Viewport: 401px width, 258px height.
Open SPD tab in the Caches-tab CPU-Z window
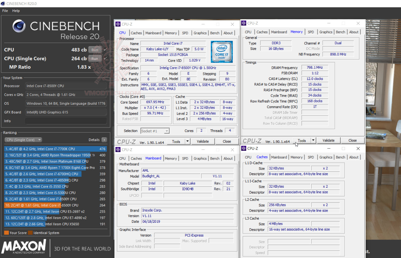point(311,157)
